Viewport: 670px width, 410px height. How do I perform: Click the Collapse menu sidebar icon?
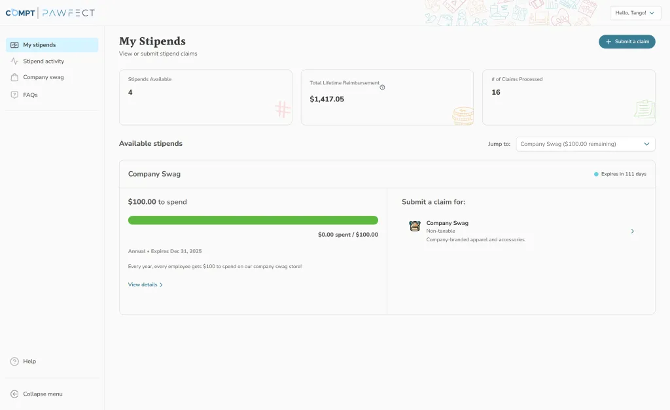click(x=14, y=394)
